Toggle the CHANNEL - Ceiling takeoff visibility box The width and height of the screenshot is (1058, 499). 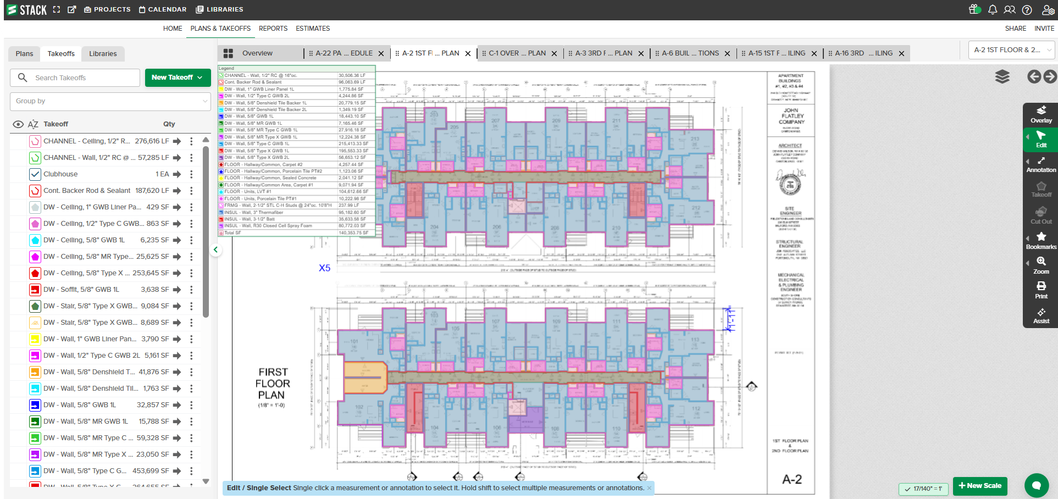35,141
